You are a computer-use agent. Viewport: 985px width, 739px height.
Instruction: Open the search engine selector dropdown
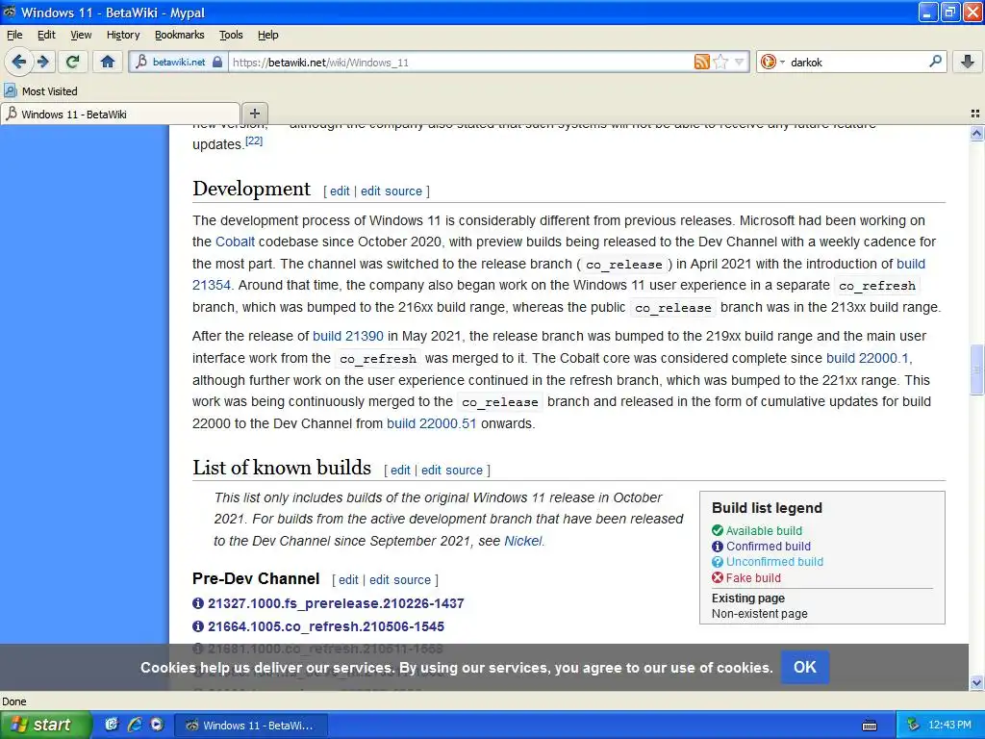pos(772,62)
